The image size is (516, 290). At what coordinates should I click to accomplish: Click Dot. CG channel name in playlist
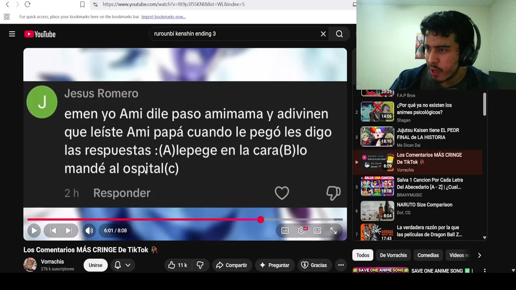pyautogui.click(x=404, y=213)
